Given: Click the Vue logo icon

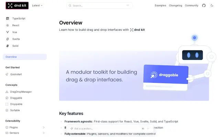Looking at the screenshot, I should (8, 32).
